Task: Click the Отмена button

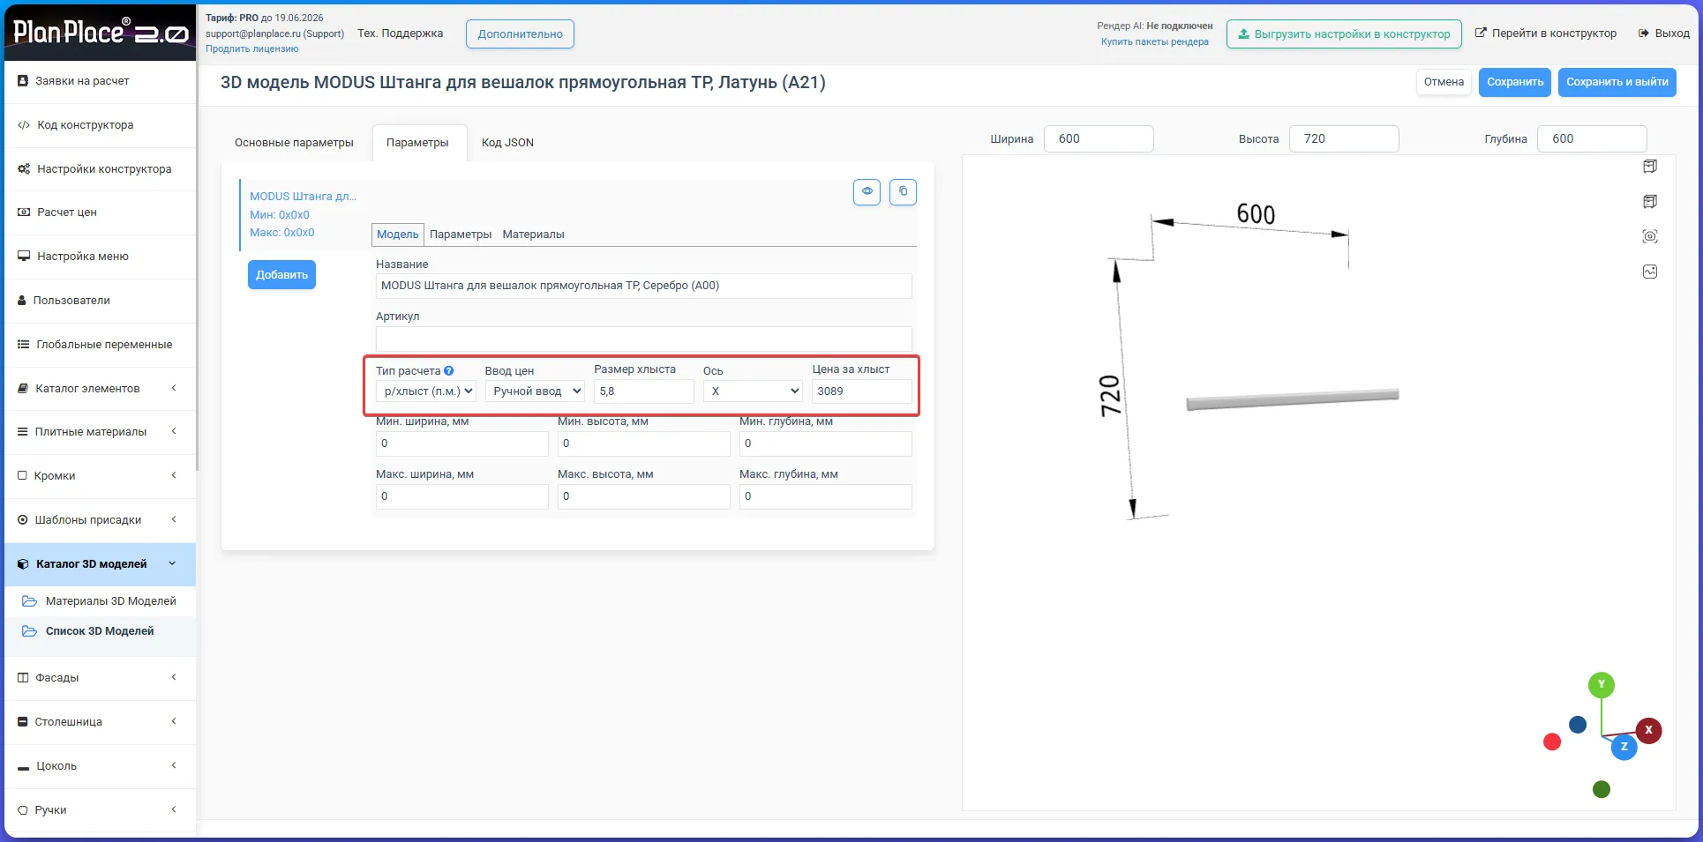Action: (x=1444, y=82)
